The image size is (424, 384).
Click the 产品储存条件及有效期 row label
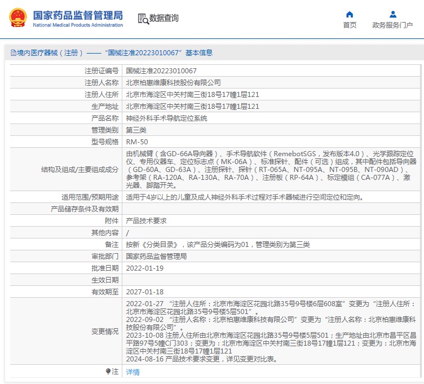85,209
